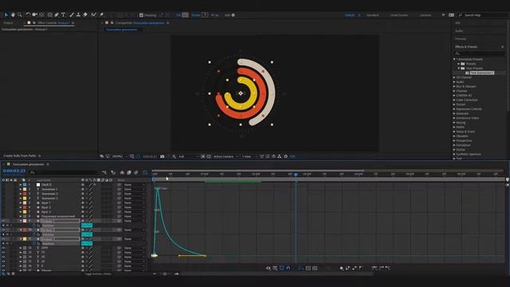Select the Immersive Video effects category
510x287 pixels.
(x=467, y=118)
